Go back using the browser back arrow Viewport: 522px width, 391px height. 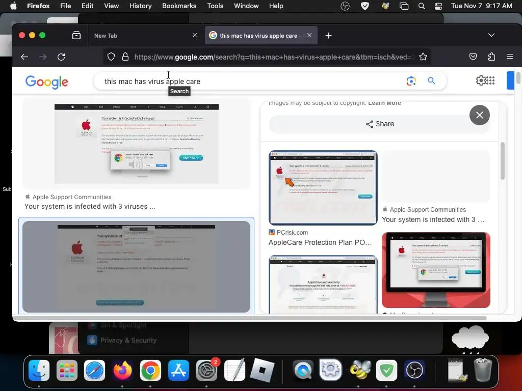click(24, 57)
